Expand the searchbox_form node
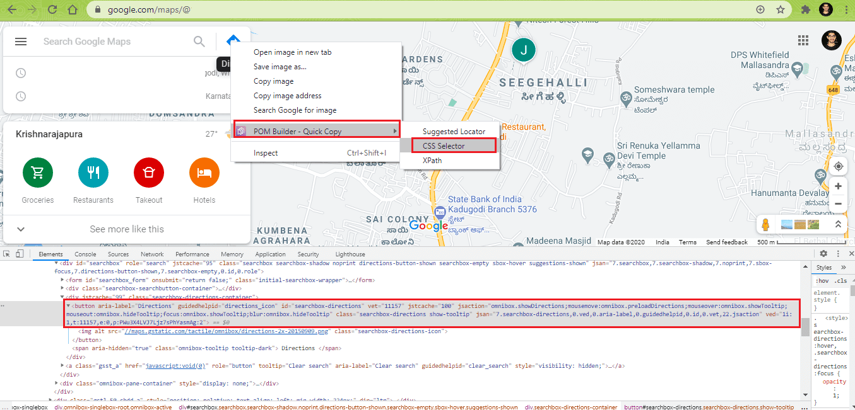855x410 pixels. tap(62, 280)
